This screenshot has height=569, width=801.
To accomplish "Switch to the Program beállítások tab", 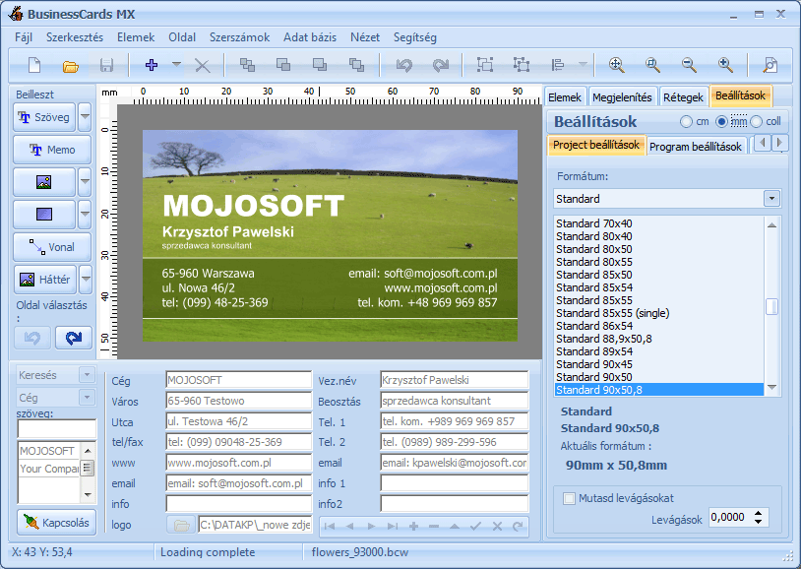I will pos(696,147).
